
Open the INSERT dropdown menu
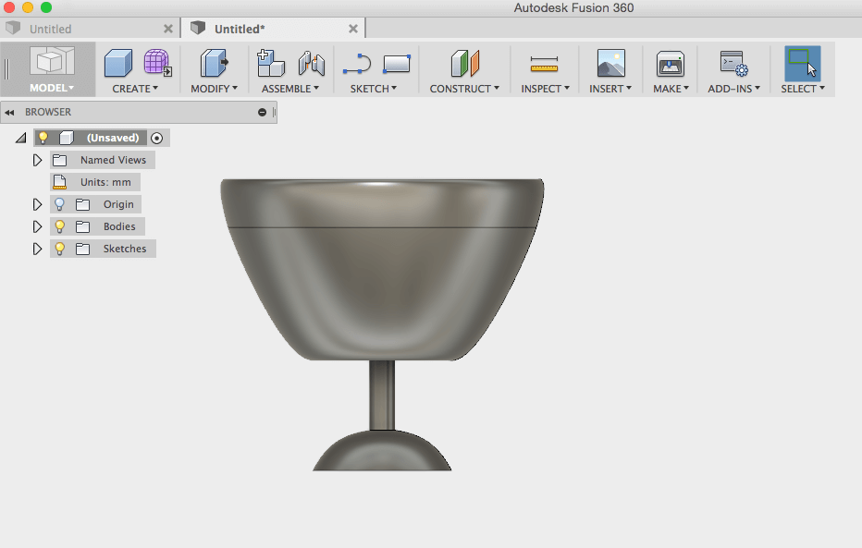(x=610, y=89)
